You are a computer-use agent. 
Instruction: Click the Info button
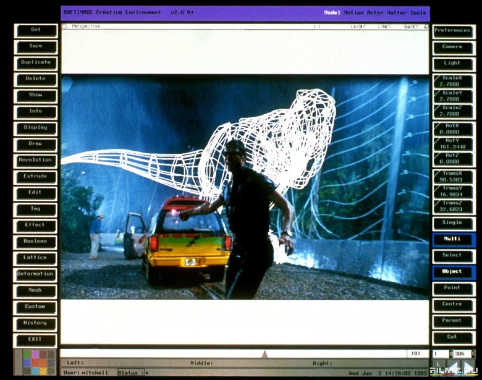(x=36, y=112)
